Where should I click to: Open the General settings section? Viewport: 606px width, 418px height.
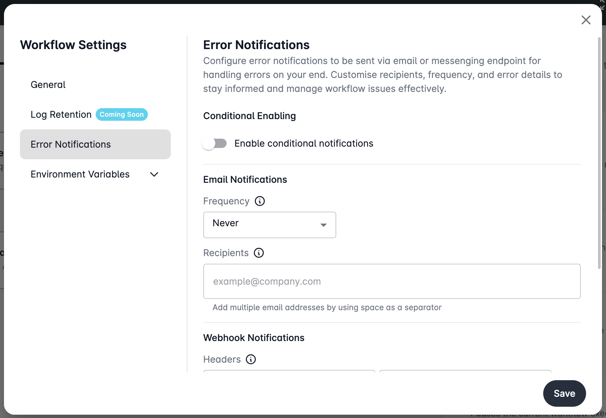pos(48,85)
